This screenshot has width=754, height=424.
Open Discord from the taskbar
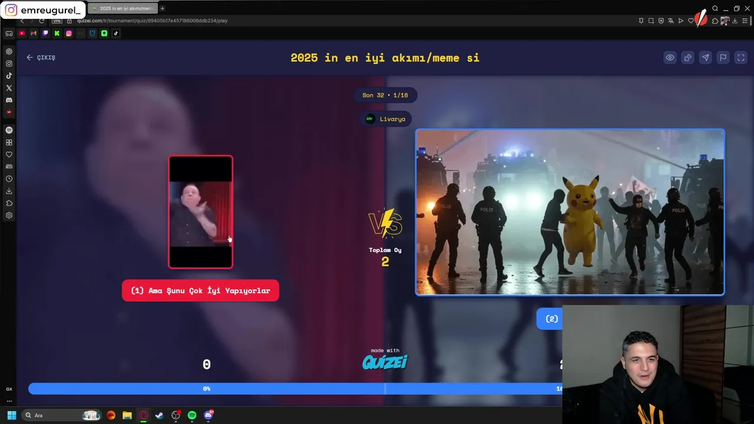click(x=208, y=415)
